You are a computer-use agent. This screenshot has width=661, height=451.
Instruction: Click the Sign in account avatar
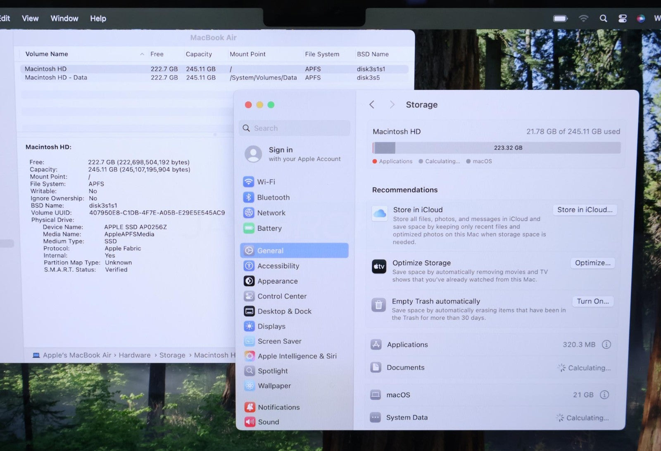(x=253, y=154)
